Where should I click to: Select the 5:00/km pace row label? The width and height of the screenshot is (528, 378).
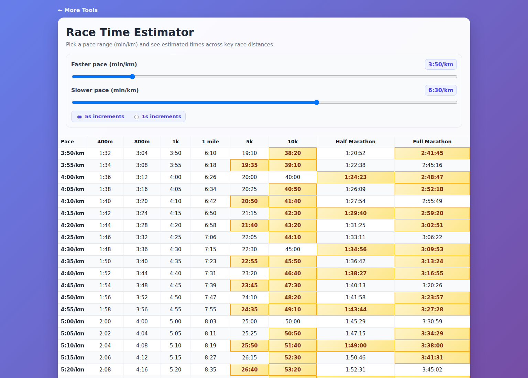pos(72,321)
